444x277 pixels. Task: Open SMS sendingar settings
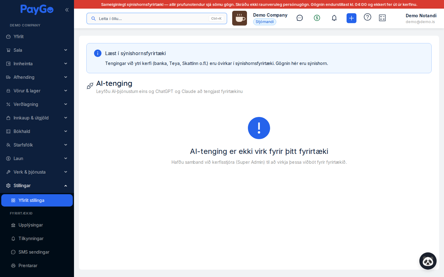[x=37, y=252]
